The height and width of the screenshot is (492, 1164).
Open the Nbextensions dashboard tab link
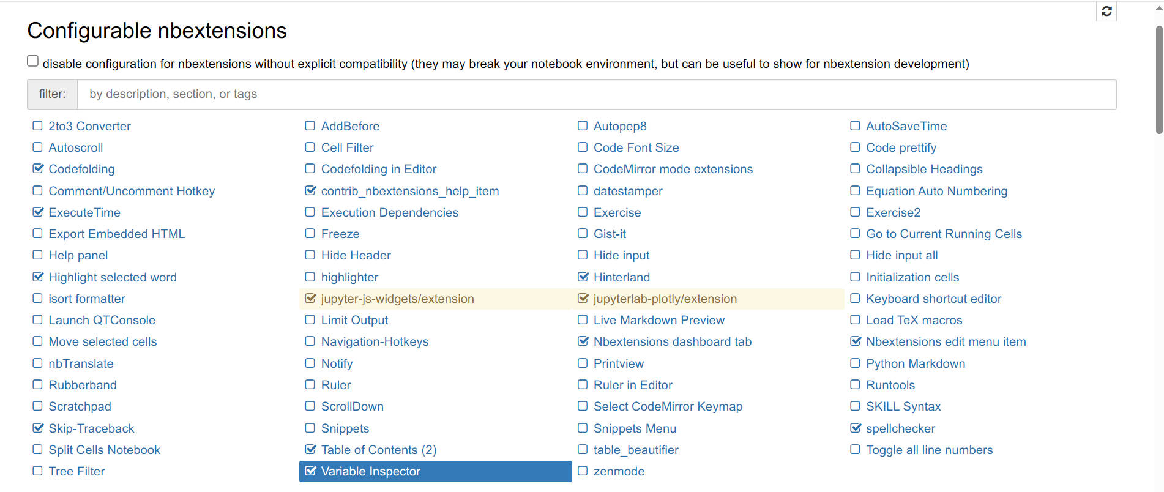coord(672,342)
